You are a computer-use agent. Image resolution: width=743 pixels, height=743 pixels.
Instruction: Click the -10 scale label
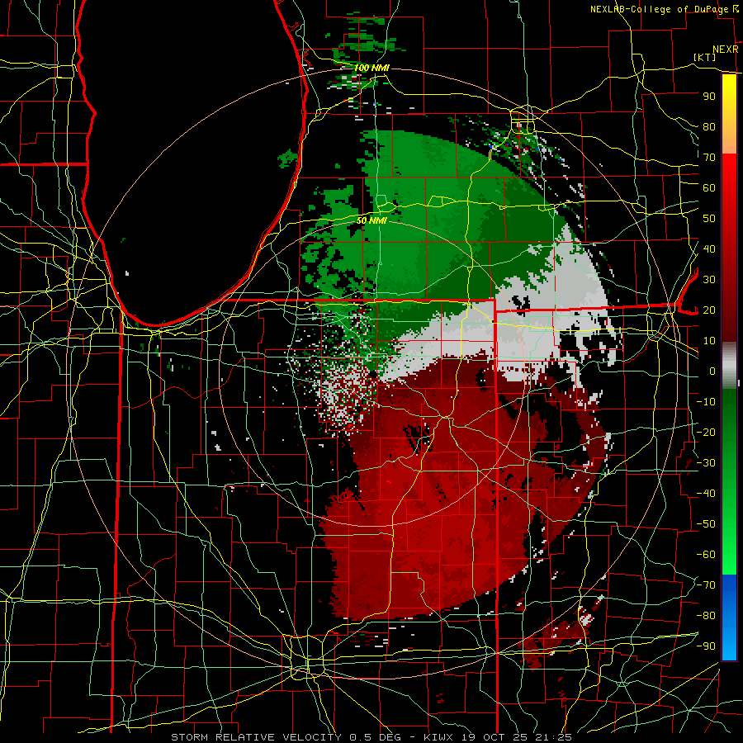pos(706,402)
